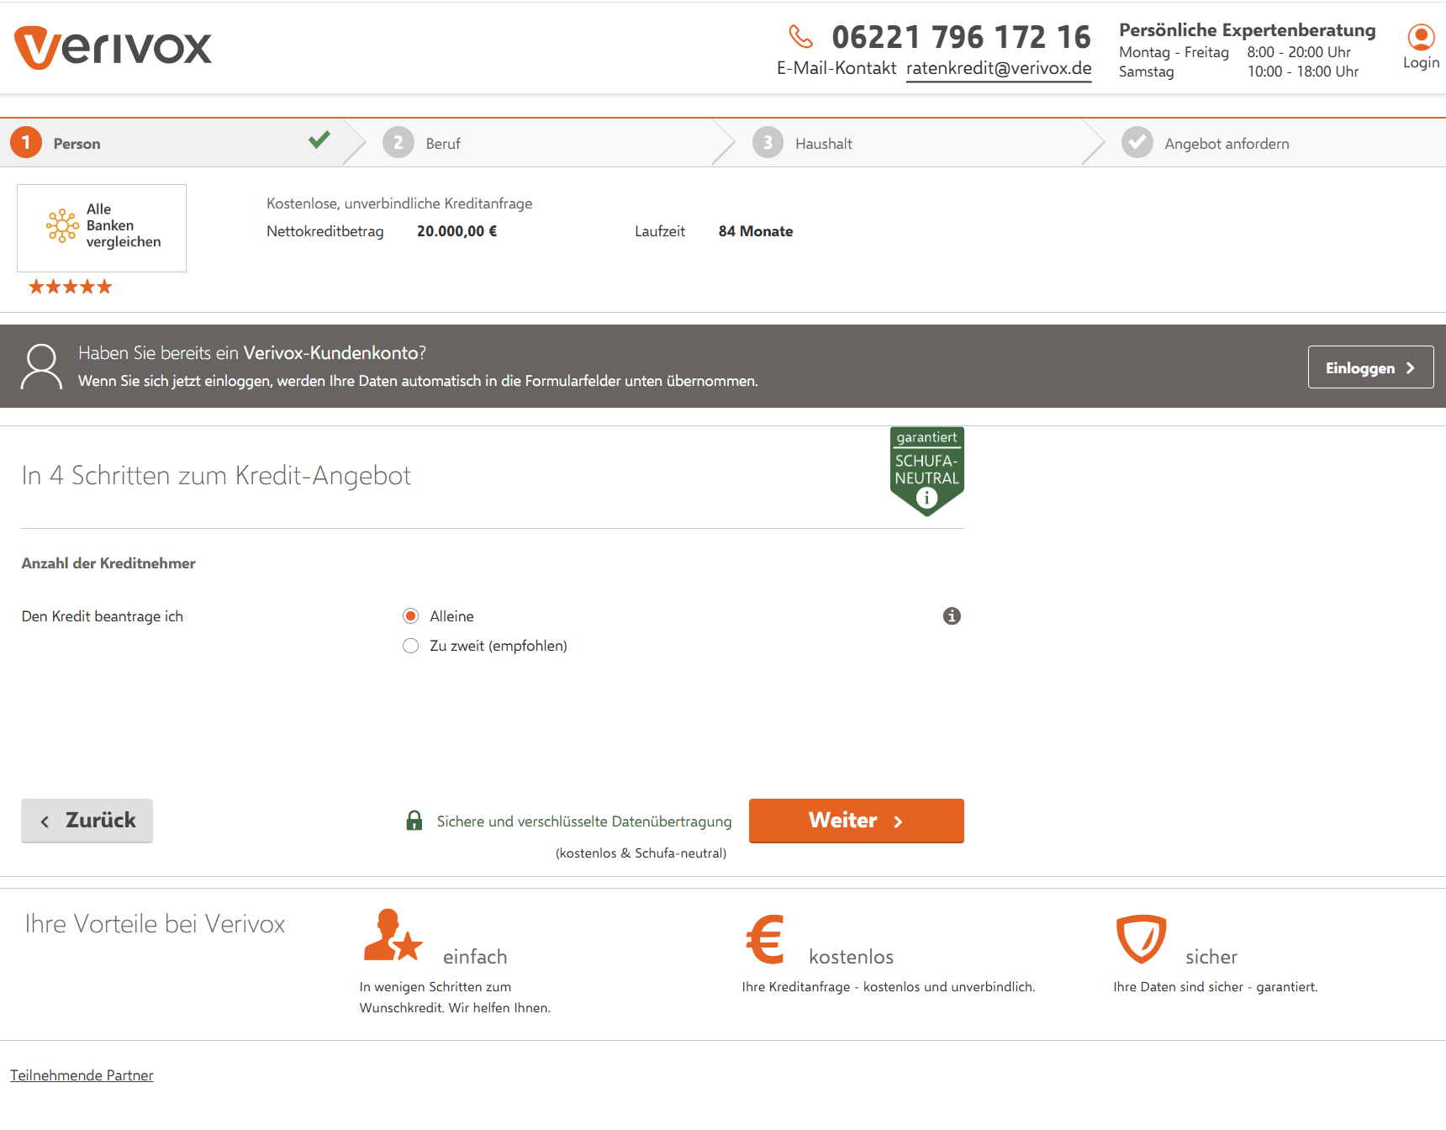The width and height of the screenshot is (1446, 1130).
Task: Click the orange shield sicher icon
Action: click(x=1141, y=938)
